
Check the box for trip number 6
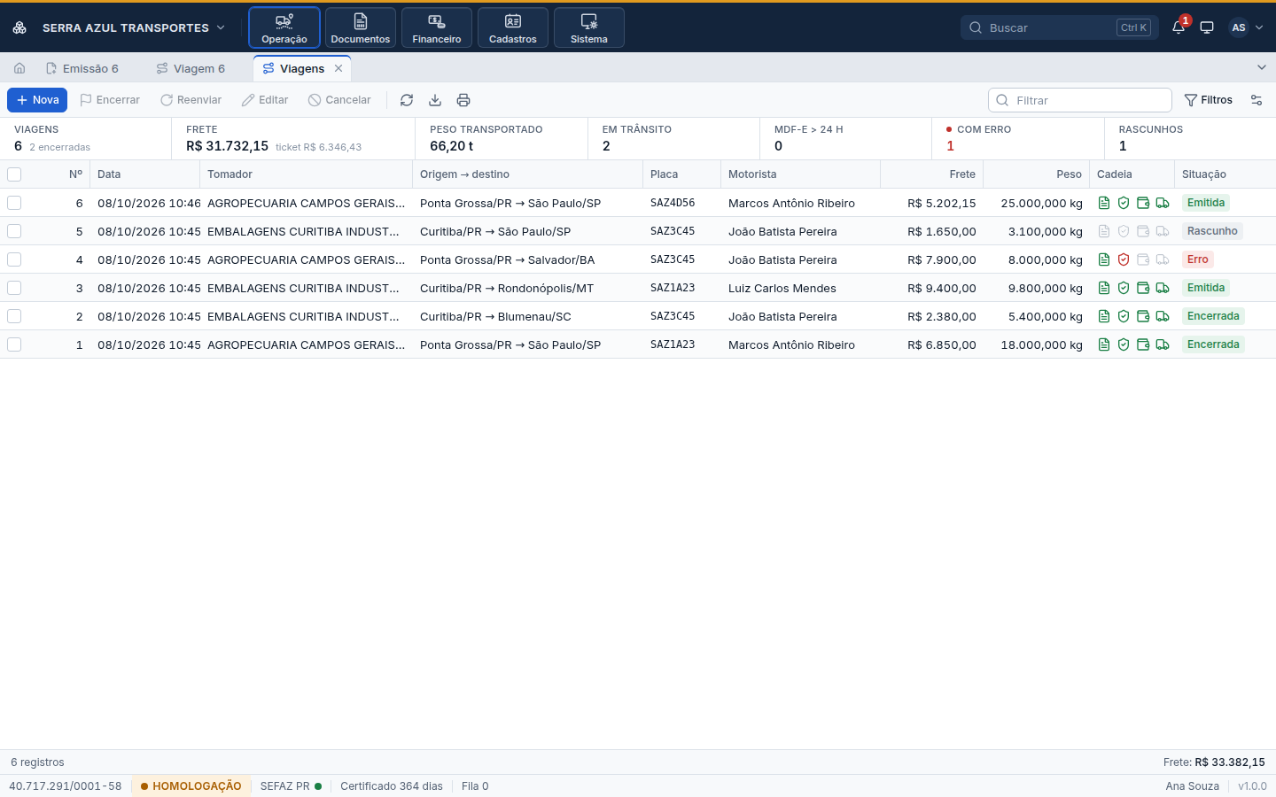14,203
